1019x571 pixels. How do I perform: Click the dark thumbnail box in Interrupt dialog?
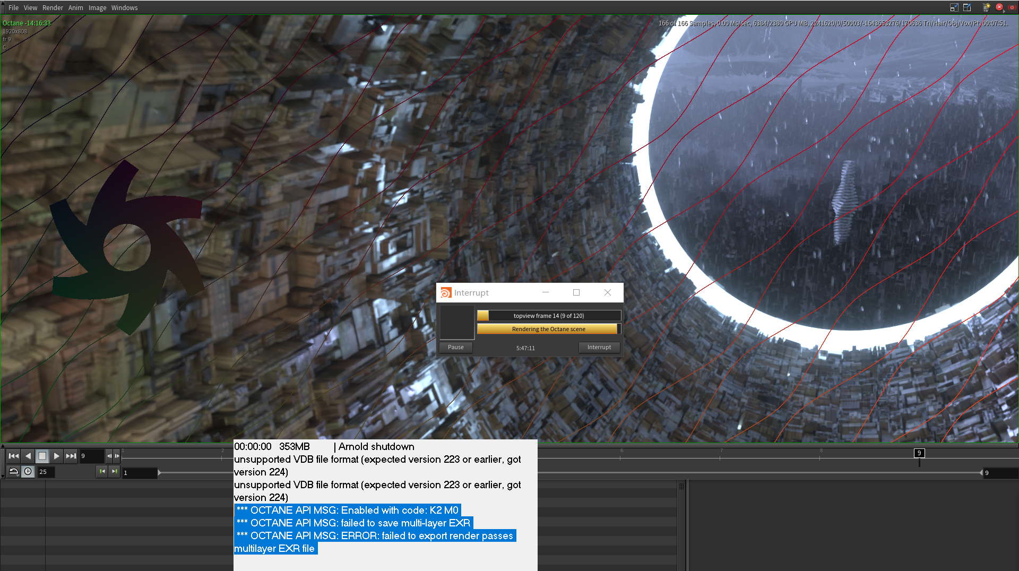coord(457,323)
